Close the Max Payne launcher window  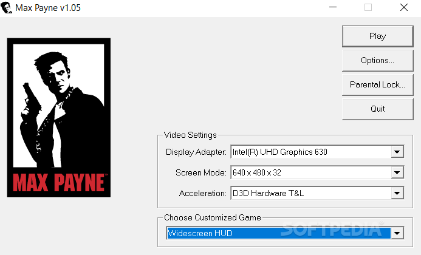coord(404,7)
